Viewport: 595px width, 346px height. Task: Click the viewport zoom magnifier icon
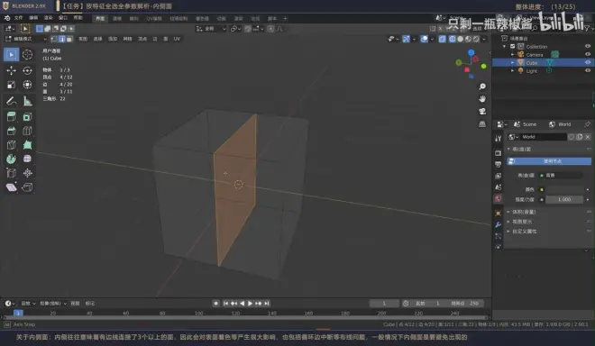482,86
